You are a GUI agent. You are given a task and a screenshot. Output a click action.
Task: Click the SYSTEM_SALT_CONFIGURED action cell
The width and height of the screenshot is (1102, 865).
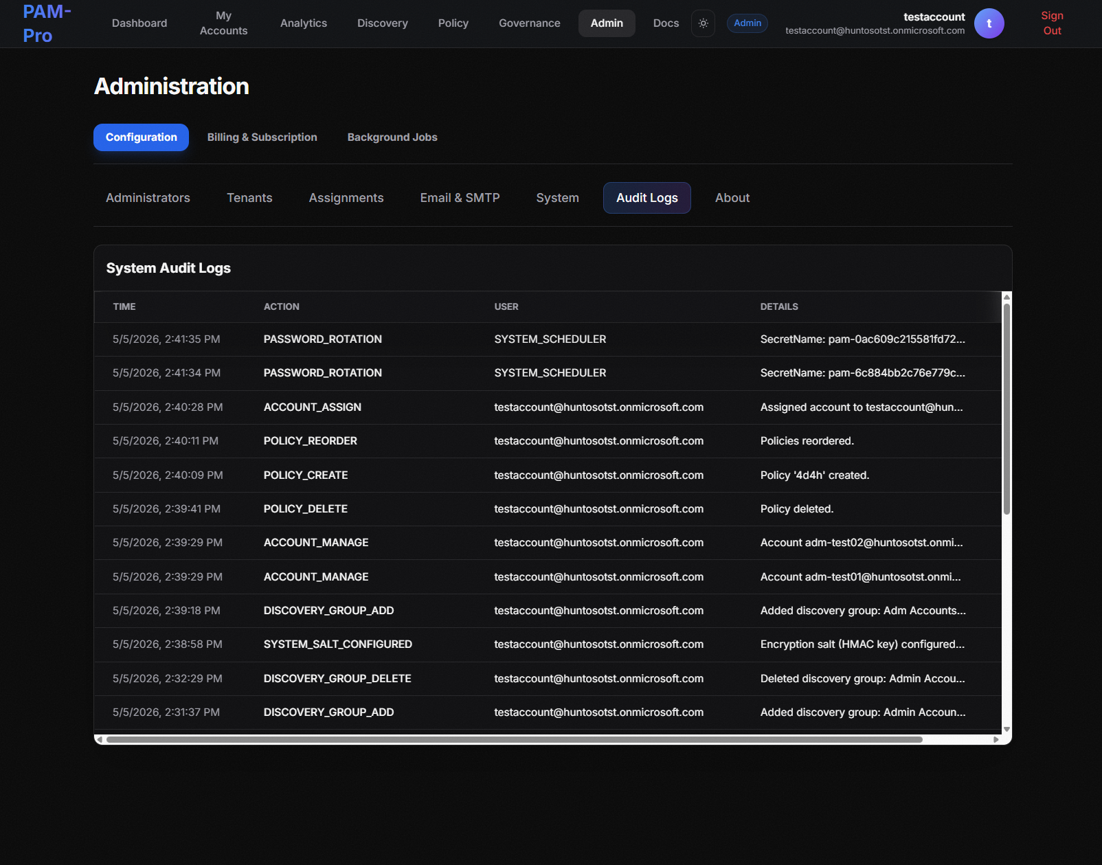(338, 644)
